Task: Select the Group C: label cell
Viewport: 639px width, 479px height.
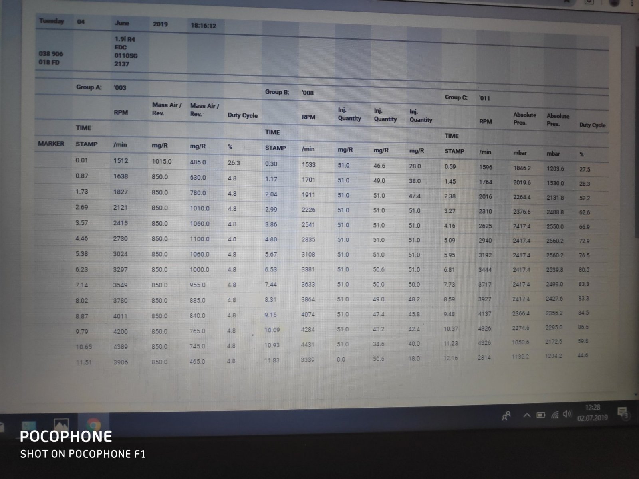Action: (456, 97)
